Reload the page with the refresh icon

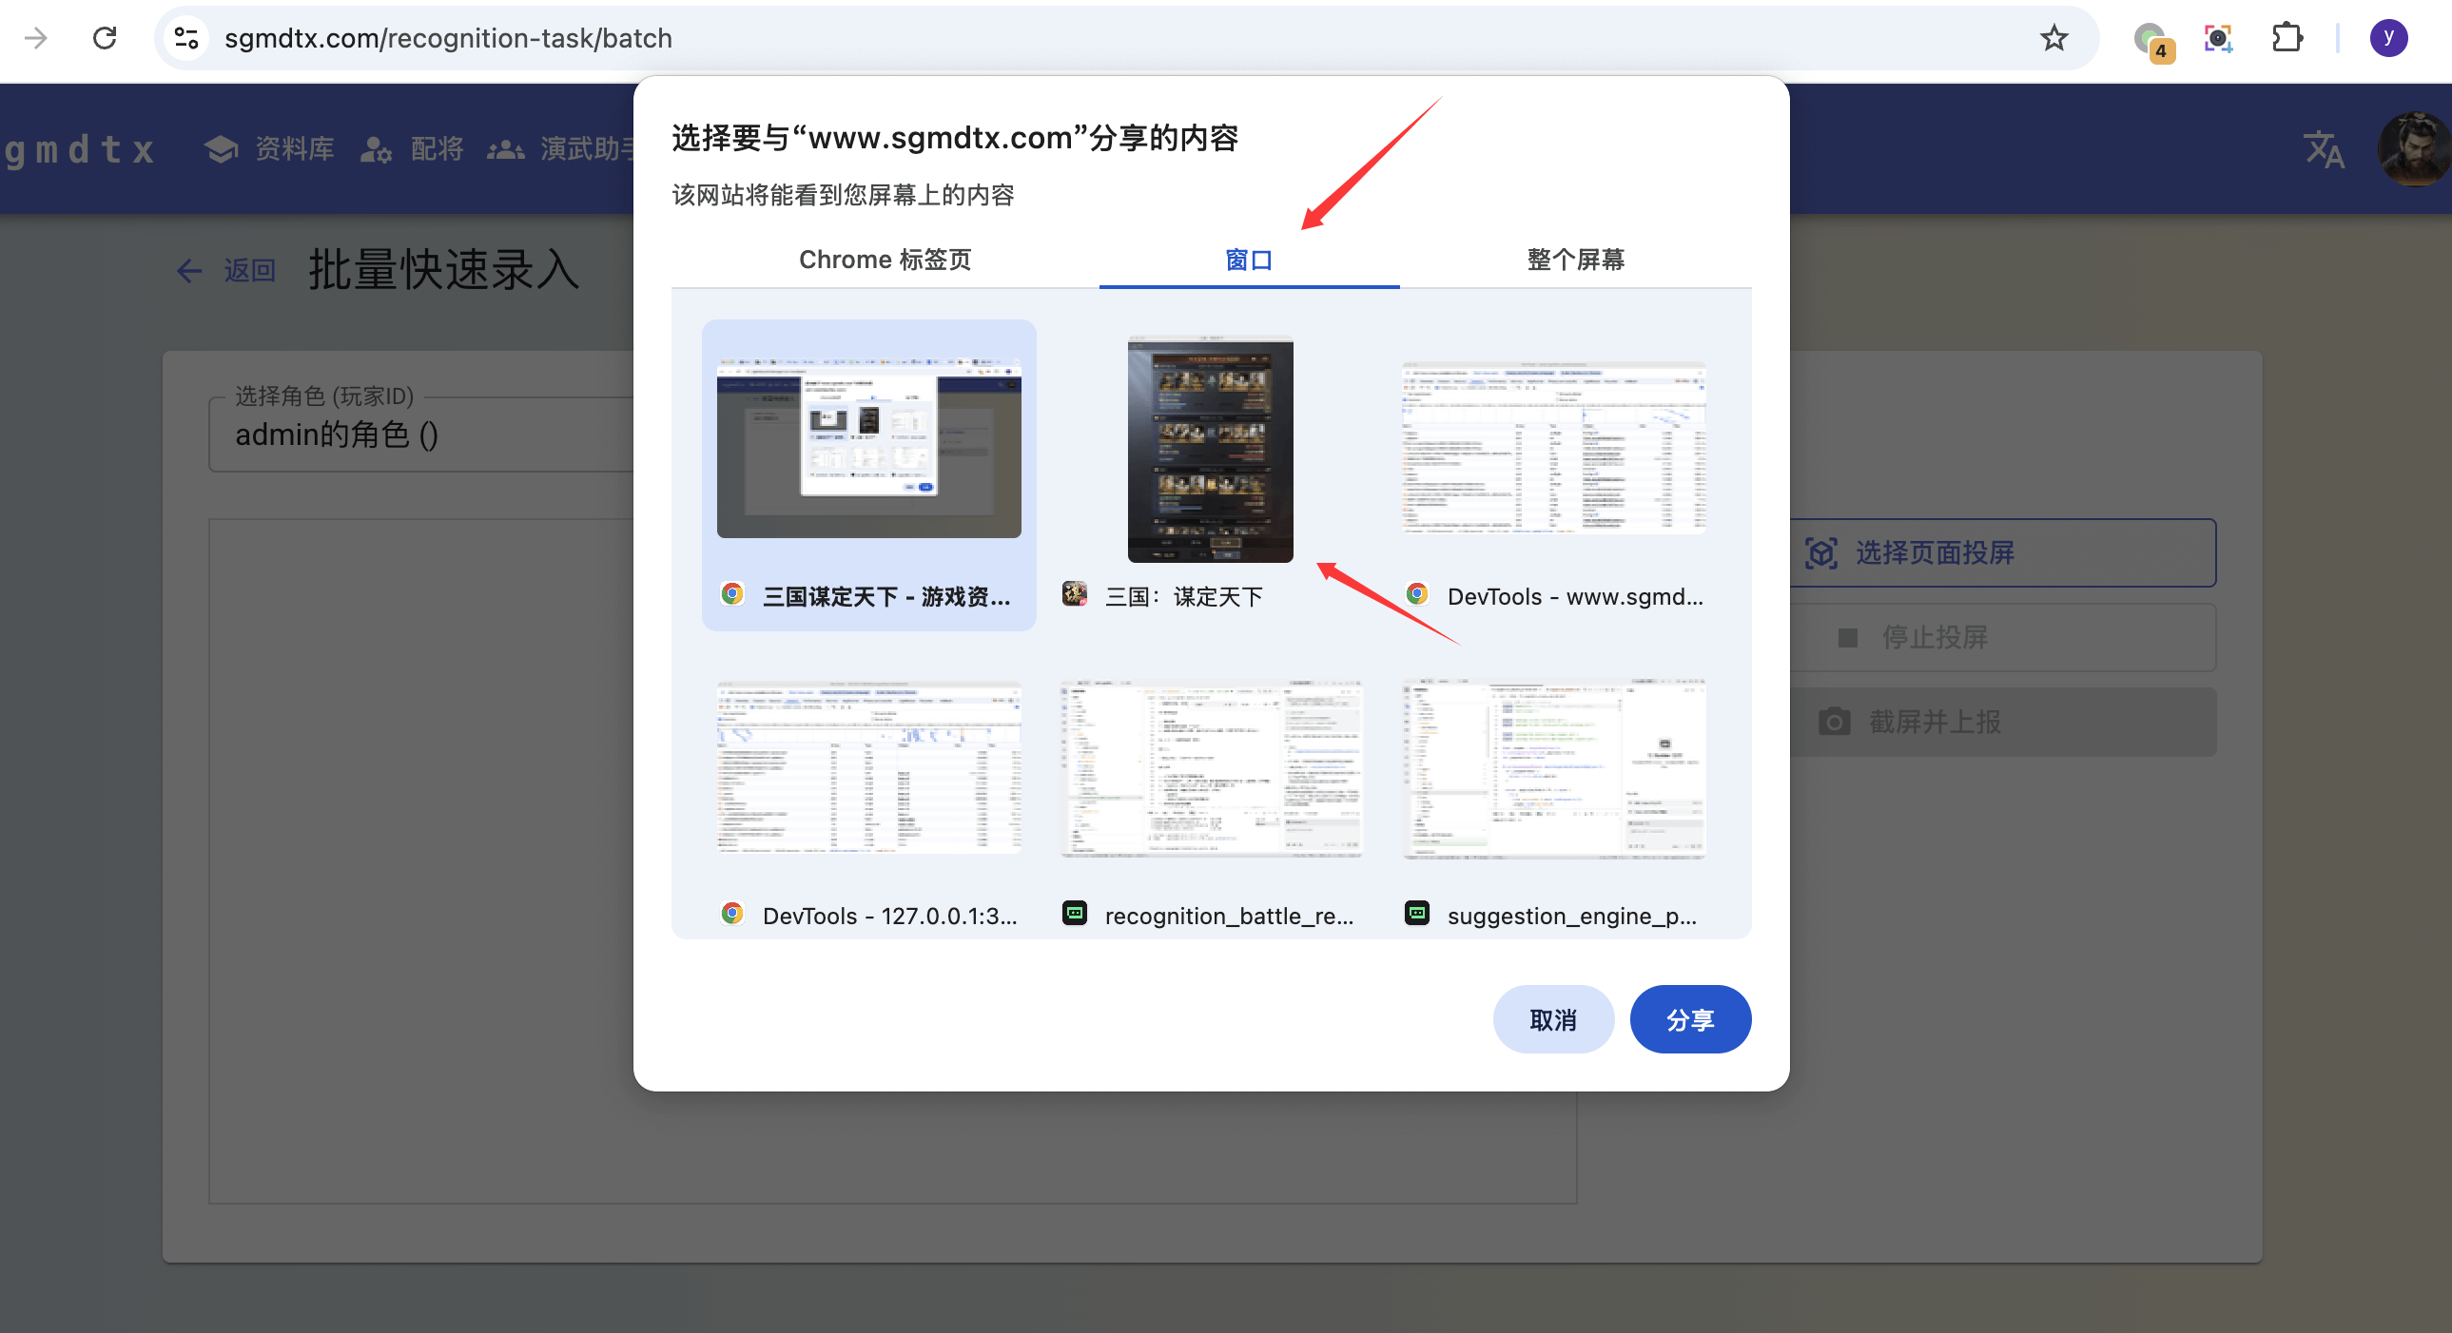[105, 38]
